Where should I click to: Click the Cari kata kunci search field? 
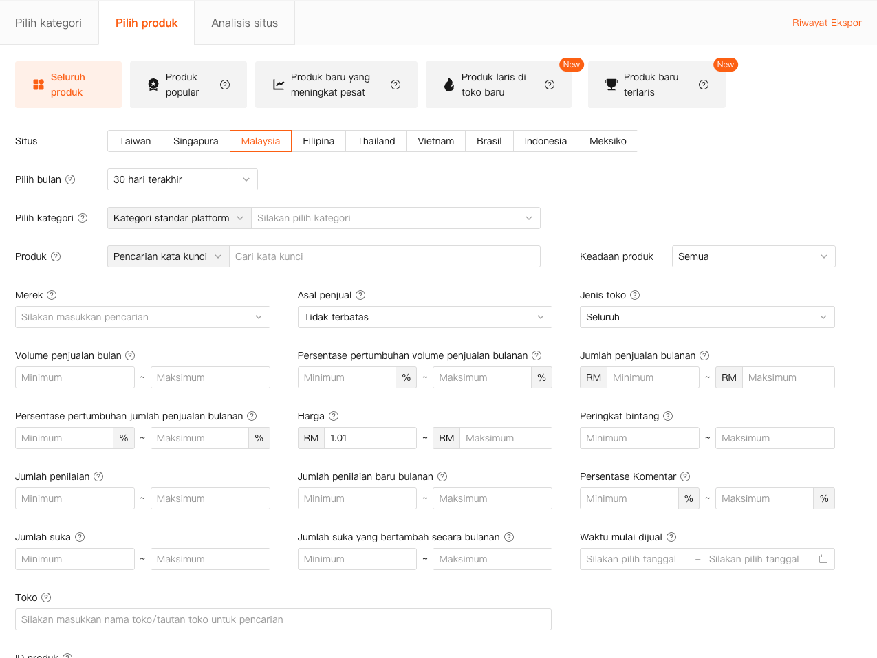pos(385,256)
